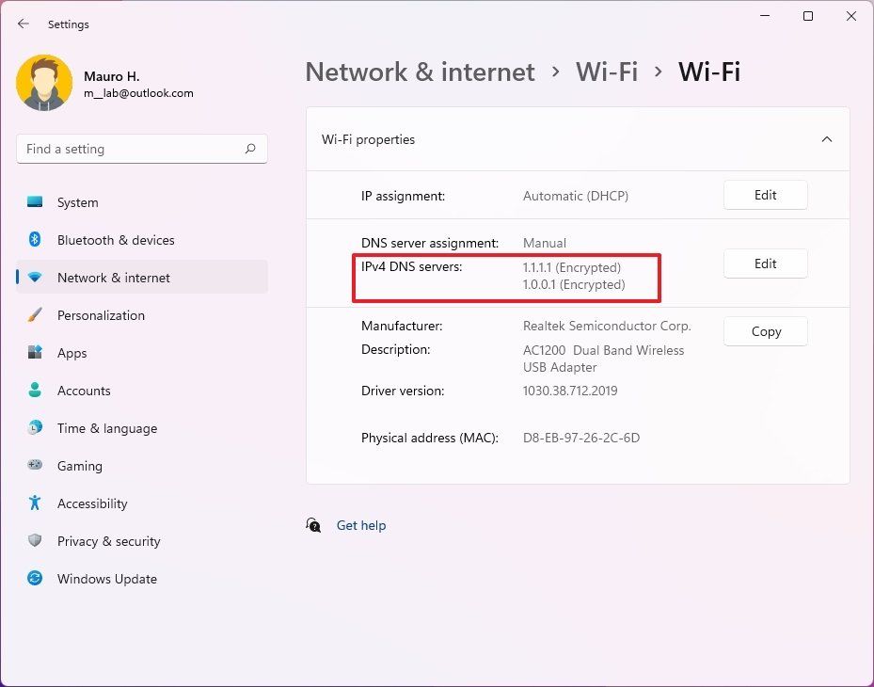Collapse the Wi-Fi properties section

826,138
